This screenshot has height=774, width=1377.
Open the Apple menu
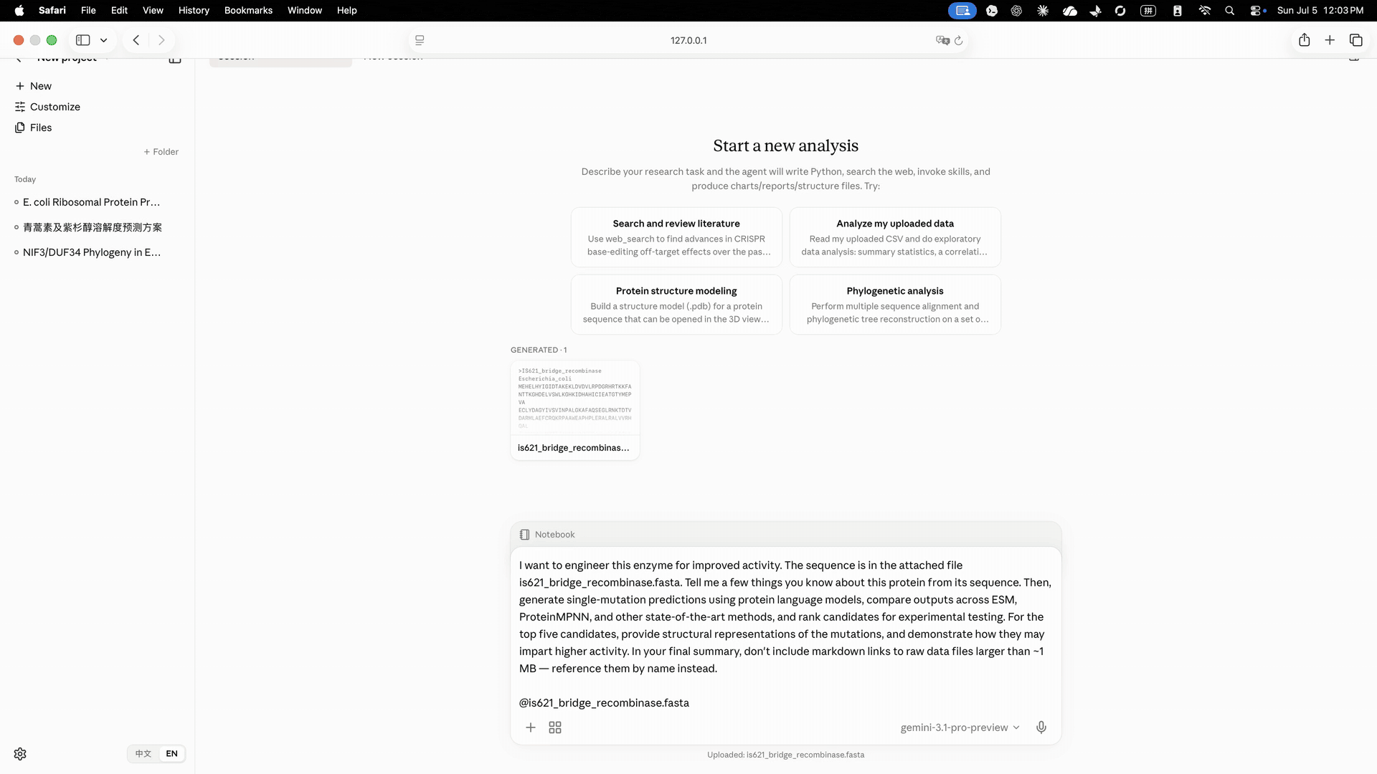click(x=19, y=11)
